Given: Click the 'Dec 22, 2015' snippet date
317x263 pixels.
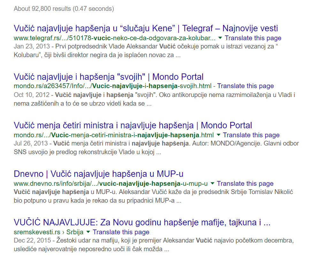Looking at the screenshot, I should point(32,240).
